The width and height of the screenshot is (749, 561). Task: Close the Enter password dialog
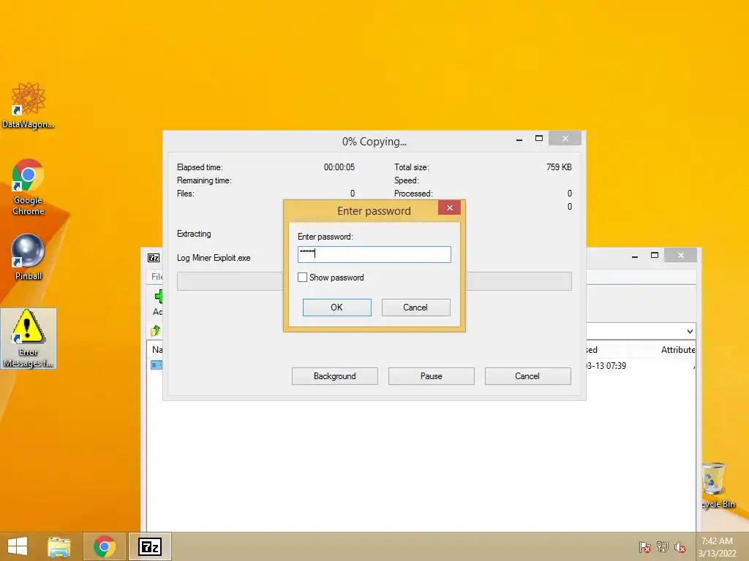[450, 207]
